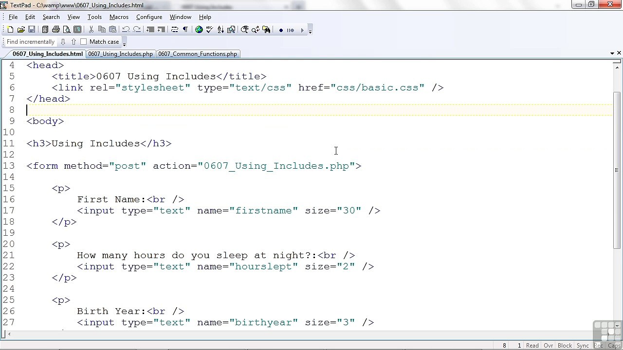Click the line number 13 in the margin
This screenshot has width=623, height=350.
(x=8, y=166)
